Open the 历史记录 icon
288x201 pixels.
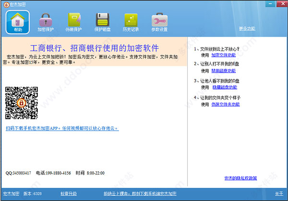tap(131, 22)
